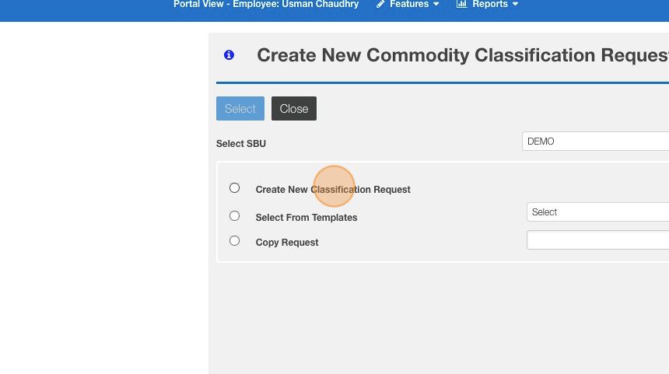
Task: Click the bar chart icon beside Reports
Action: click(x=461, y=5)
